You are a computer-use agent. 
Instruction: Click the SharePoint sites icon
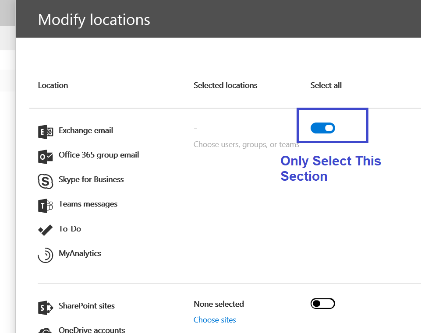coord(46,308)
